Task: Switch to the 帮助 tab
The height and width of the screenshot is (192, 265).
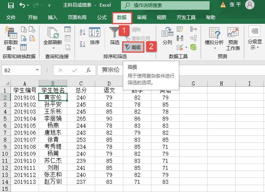Action: [x=211, y=17]
